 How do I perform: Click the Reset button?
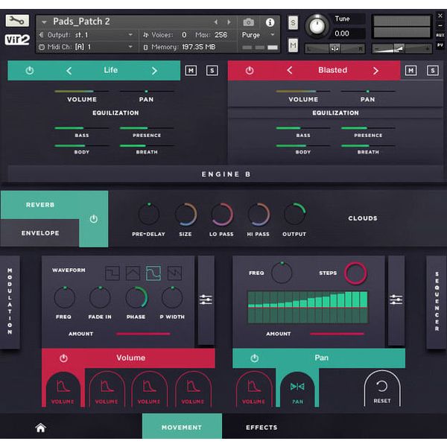[x=382, y=389]
